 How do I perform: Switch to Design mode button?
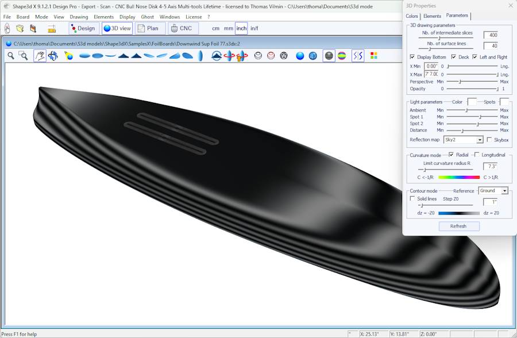tap(84, 28)
